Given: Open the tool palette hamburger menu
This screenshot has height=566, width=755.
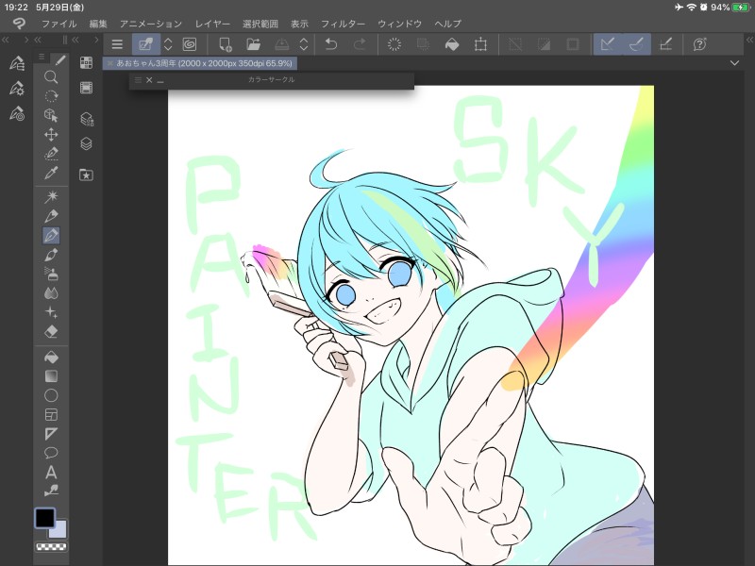Looking at the screenshot, I should click(42, 57).
